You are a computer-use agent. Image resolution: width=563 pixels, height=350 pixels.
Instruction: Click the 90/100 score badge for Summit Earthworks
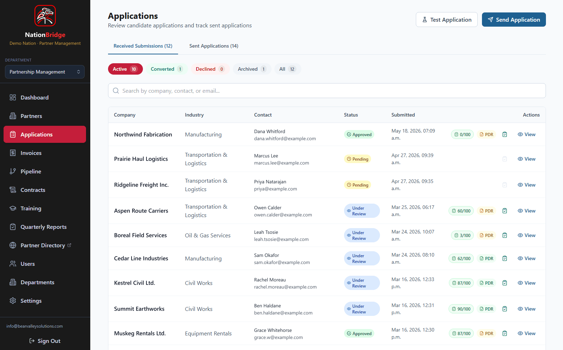[461, 309]
